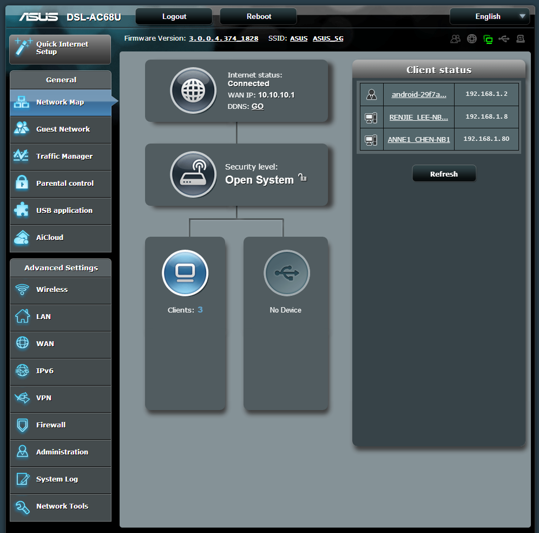Viewport: 539px width, 533px height.
Task: Click the ANNE1_CHEN-NB1 device icon
Action: (x=371, y=140)
